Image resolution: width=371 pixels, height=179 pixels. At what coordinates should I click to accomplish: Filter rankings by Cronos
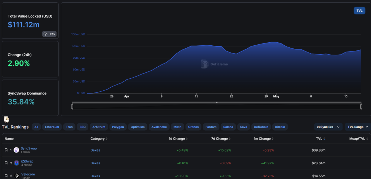point(193,127)
